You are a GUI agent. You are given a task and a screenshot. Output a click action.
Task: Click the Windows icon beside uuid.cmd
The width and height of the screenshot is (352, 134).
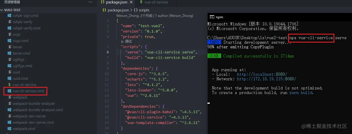click(x=9, y=78)
